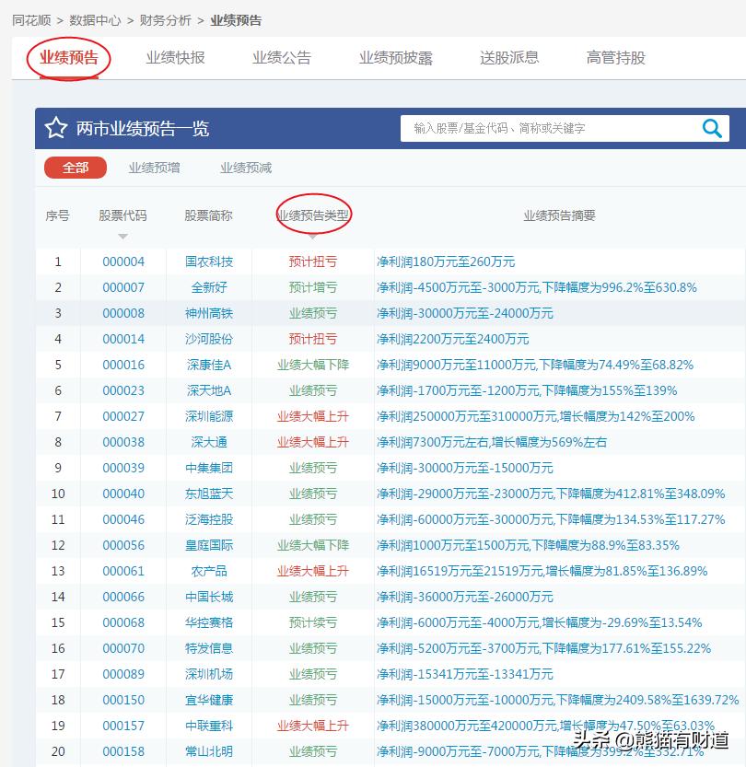The width and height of the screenshot is (746, 767).
Task: Open the sort dropdown under 股票代码
Action: click(122, 236)
